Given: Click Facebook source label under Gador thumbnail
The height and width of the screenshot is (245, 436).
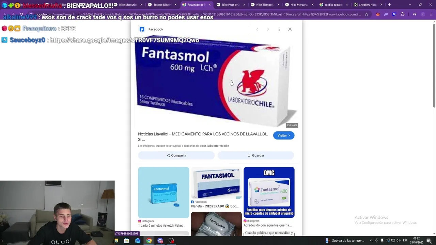Looking at the screenshot, I should coord(199,202).
